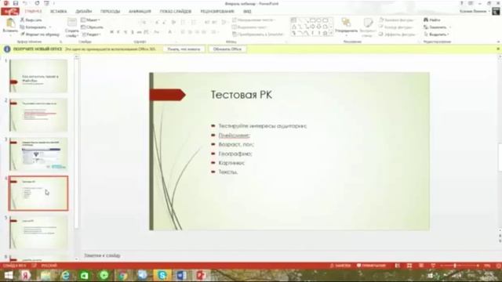This screenshot has width=502, height=282.
Task: Switch to the ВИД tab
Action: click(x=247, y=12)
